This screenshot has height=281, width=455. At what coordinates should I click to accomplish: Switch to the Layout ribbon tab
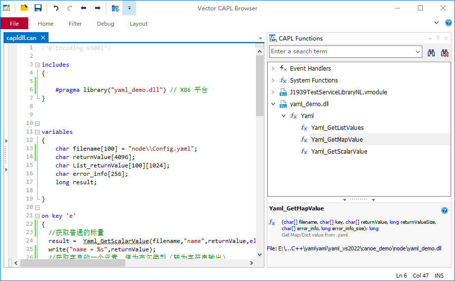[139, 23]
